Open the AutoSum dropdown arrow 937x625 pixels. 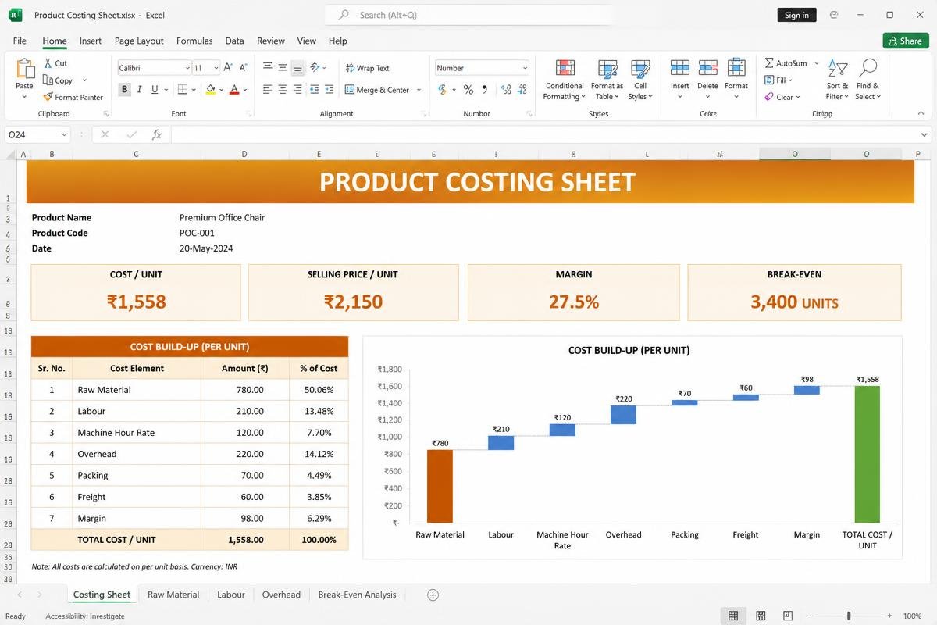[x=817, y=63]
